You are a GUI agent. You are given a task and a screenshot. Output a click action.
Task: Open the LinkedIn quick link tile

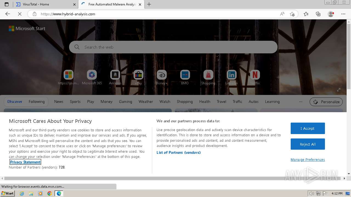tap(231, 77)
